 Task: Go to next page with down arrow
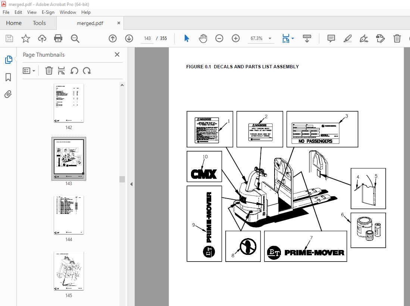(x=129, y=38)
